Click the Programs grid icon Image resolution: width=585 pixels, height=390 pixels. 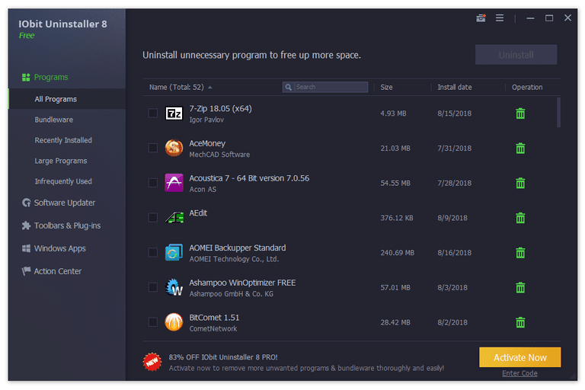tap(26, 77)
